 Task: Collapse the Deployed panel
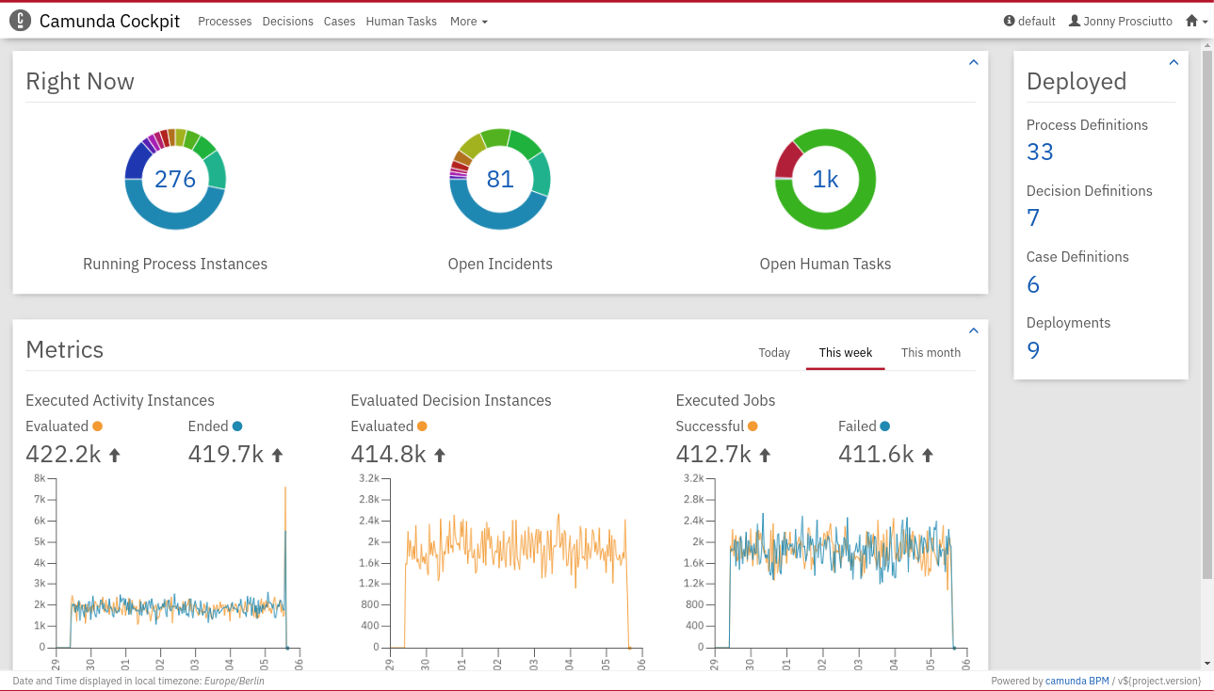1174,62
